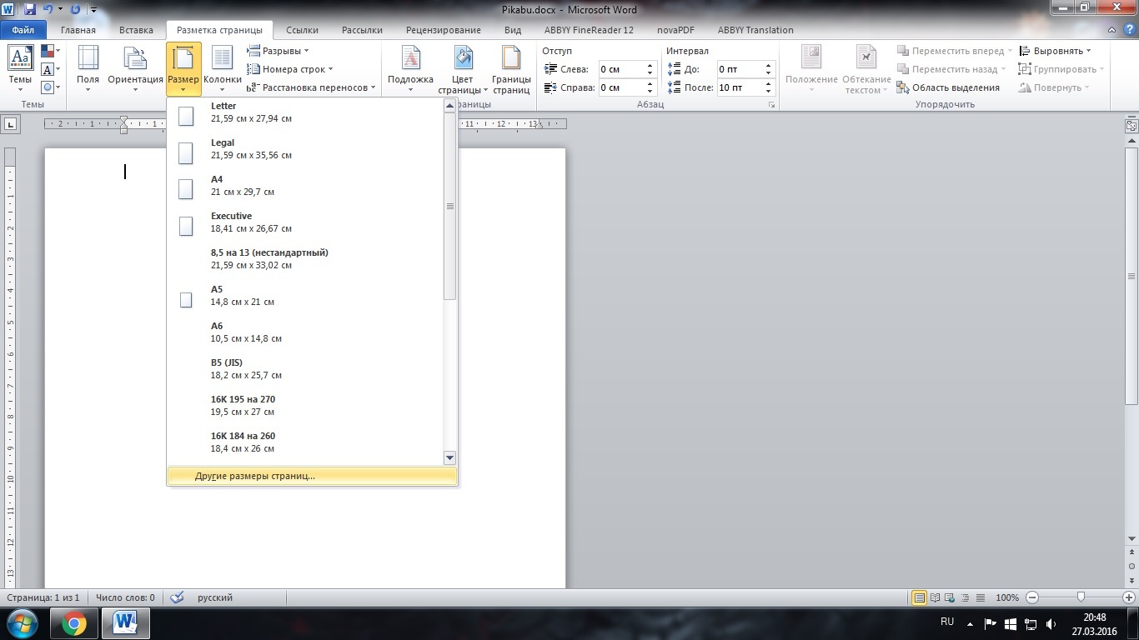Open the Рецензирование ribbon tab
This screenshot has width=1139, height=640.
coord(441,30)
